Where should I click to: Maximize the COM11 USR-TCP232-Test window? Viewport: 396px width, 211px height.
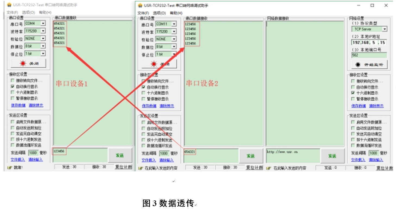[372, 5]
